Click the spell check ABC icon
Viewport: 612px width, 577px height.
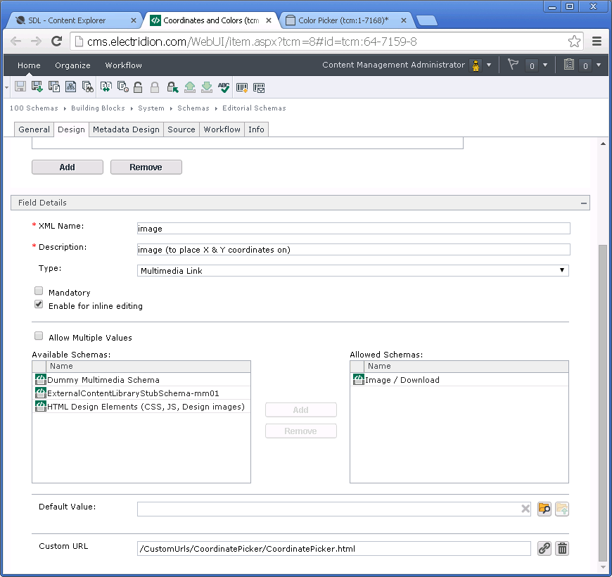[224, 87]
